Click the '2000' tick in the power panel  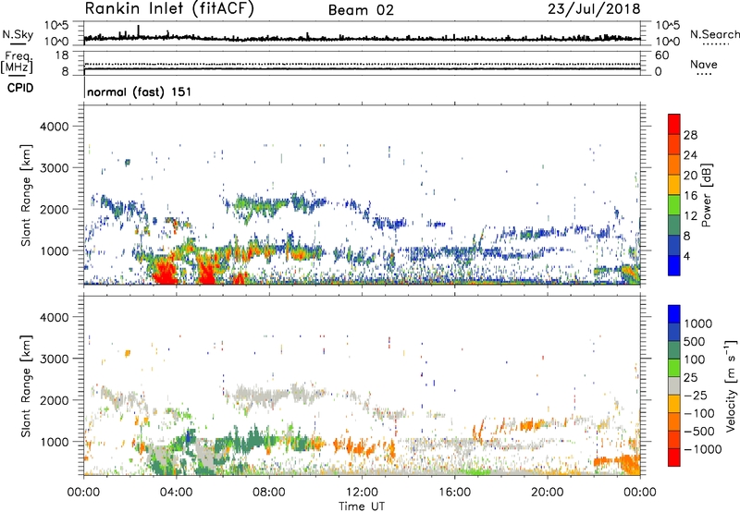(54, 209)
